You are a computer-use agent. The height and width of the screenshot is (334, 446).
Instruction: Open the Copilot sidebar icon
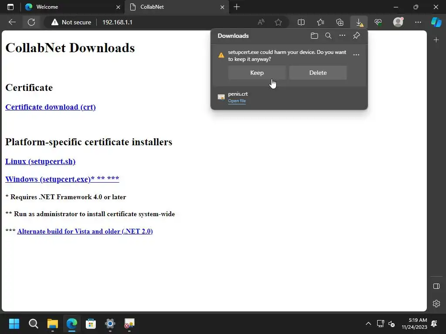(436, 22)
